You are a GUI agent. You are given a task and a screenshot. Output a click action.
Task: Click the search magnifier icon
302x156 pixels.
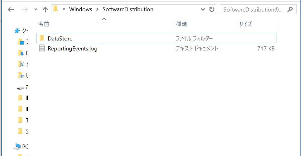[290, 9]
